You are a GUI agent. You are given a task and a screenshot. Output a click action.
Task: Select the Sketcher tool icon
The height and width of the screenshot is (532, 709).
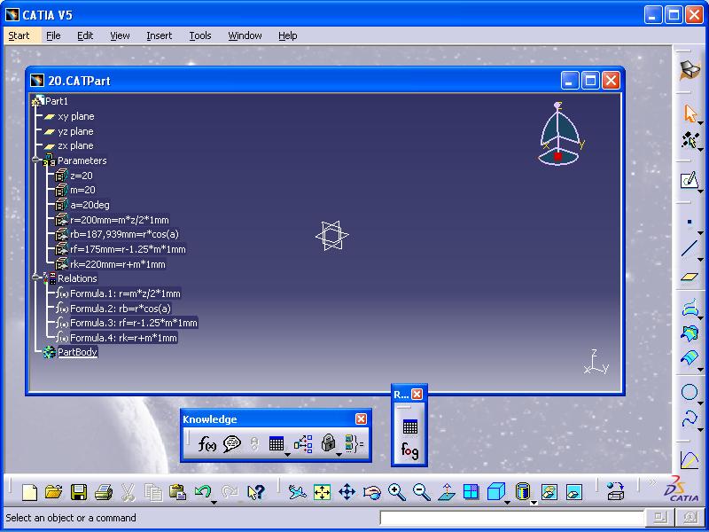[689, 181]
